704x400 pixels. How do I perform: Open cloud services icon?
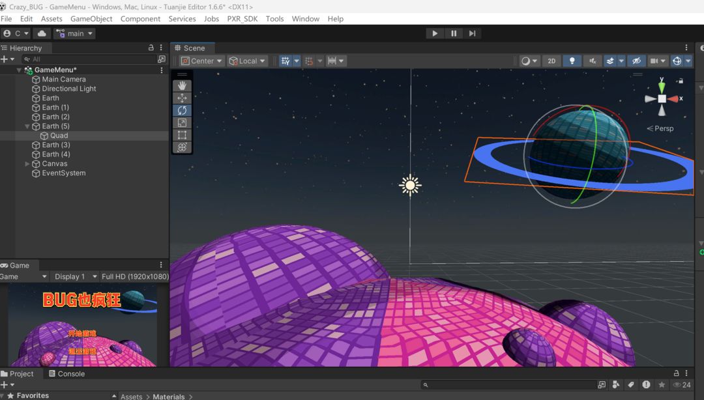[42, 33]
